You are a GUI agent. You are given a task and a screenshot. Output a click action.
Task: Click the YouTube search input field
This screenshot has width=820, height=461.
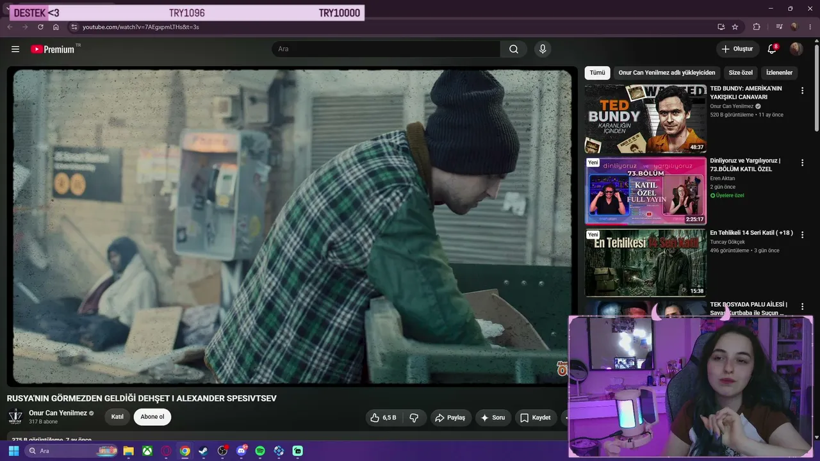tap(386, 49)
